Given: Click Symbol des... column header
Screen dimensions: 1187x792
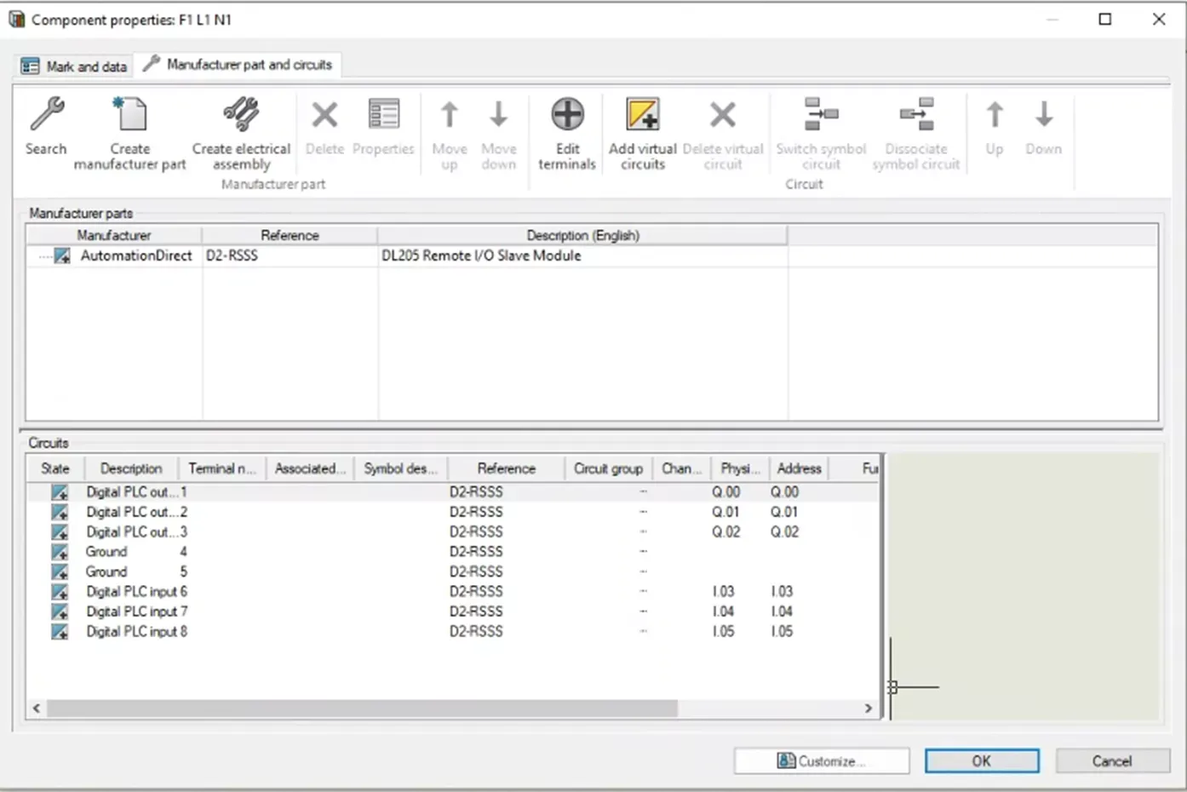Looking at the screenshot, I should [400, 468].
